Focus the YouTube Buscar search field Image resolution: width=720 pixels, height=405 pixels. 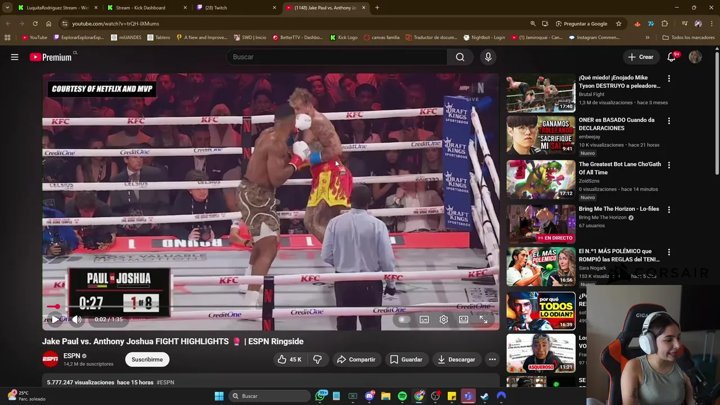(x=336, y=57)
